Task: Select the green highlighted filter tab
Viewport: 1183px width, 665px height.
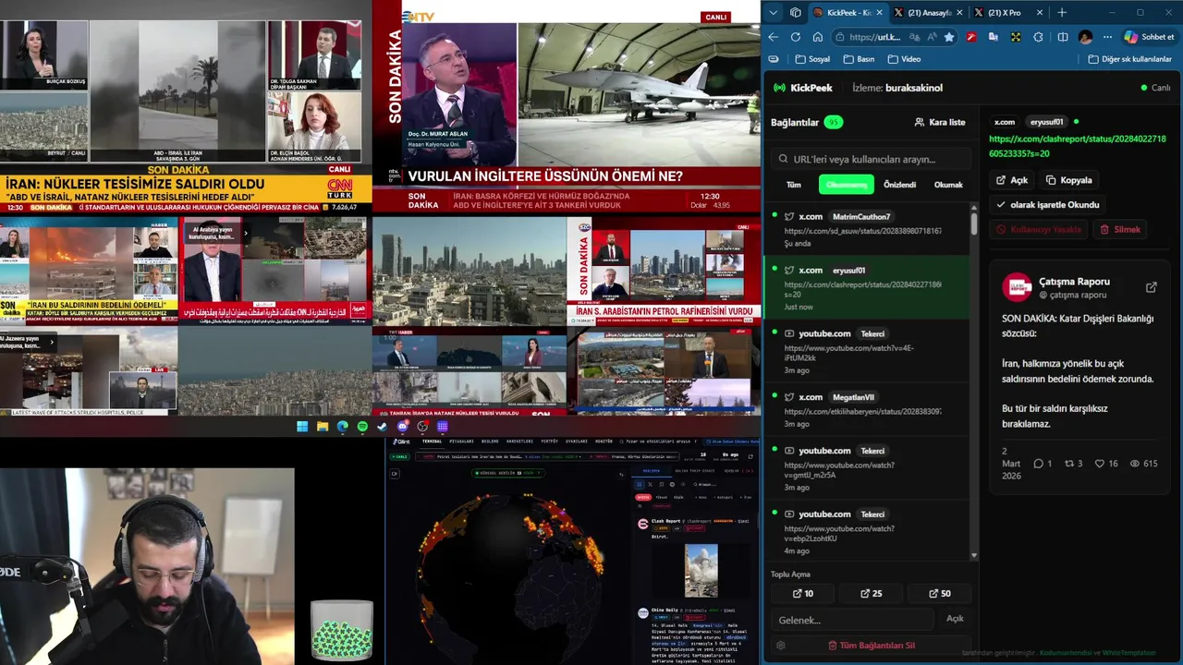Action: [846, 185]
